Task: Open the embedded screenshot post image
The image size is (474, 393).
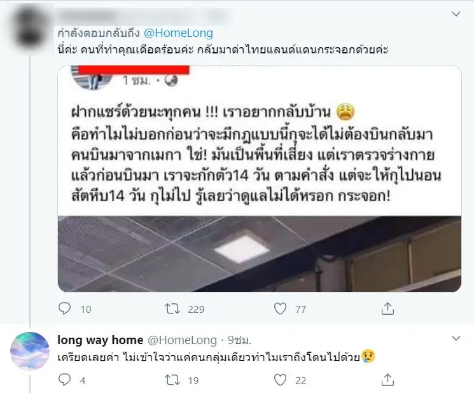Action: click(x=260, y=179)
